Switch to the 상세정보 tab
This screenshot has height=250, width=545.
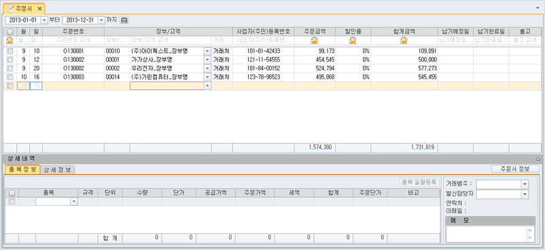pyautogui.click(x=57, y=170)
